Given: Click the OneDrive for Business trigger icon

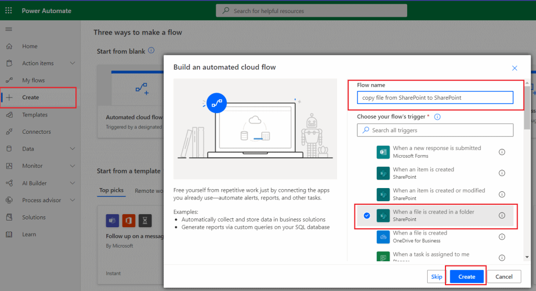Looking at the screenshot, I should point(383,237).
